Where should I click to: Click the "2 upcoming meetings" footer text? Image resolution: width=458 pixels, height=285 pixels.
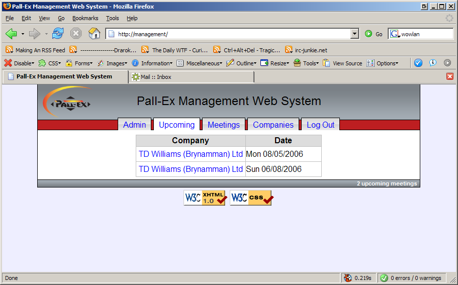point(387,183)
